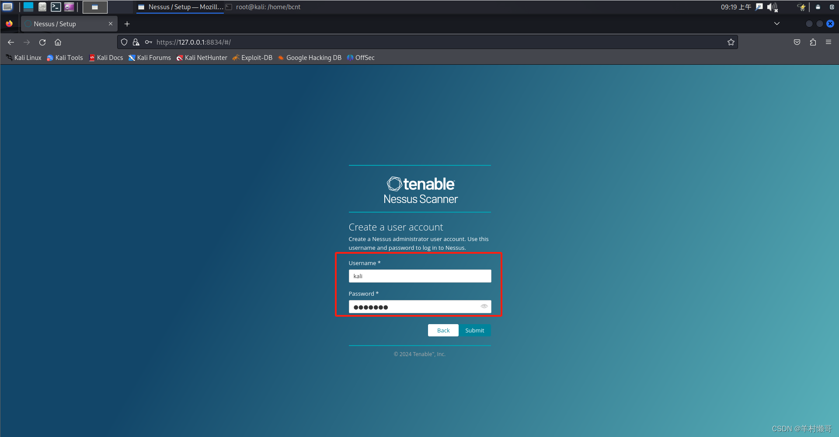Viewport: 839px width, 437px height.
Task: Open the extensions puzzle icon
Action: tap(813, 42)
